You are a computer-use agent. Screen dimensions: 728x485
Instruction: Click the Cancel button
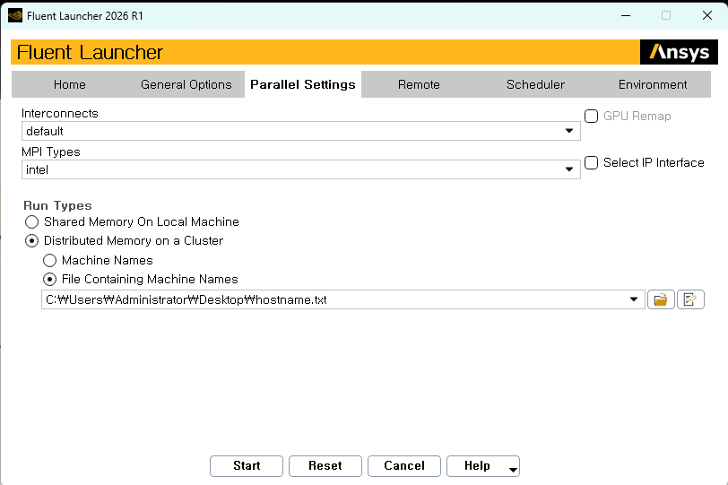403,466
